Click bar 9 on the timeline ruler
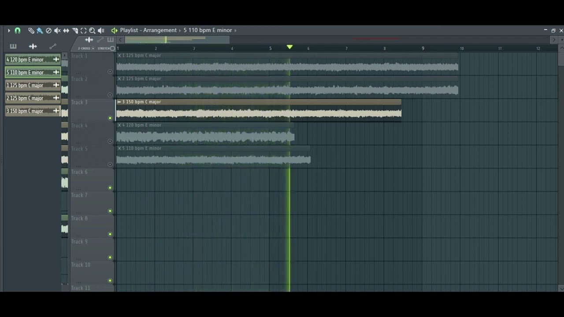The width and height of the screenshot is (564, 317). (423, 48)
